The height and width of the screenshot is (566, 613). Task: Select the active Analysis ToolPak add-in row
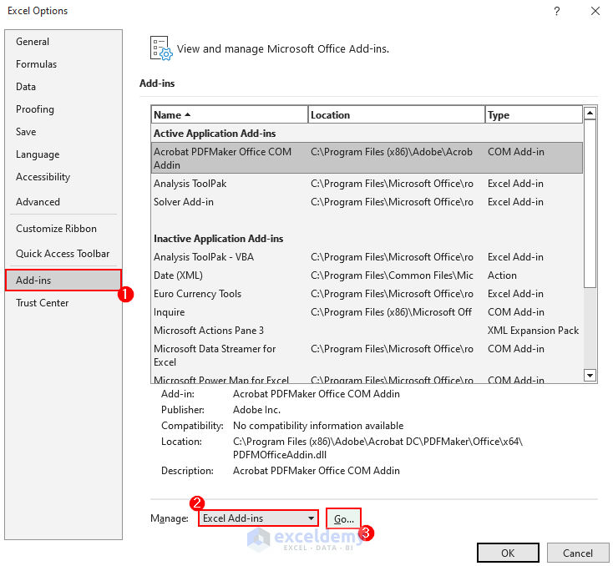pos(367,184)
